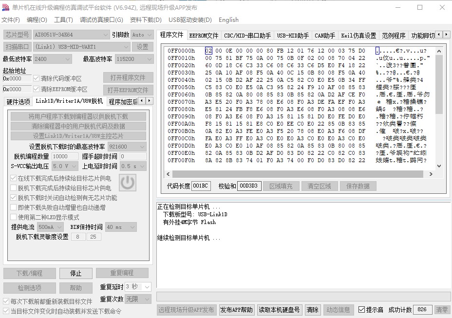This screenshot has width=452, height=318.
Task: Click 代码长度 field 001BC
Action: [x=201, y=186]
